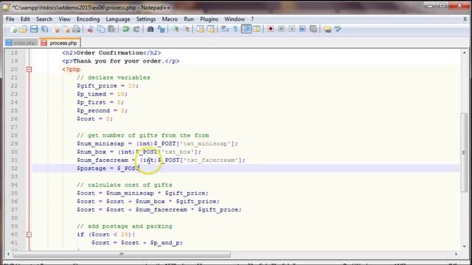Save the file with the Save icon
472x265 pixels.
pyautogui.click(x=34, y=29)
